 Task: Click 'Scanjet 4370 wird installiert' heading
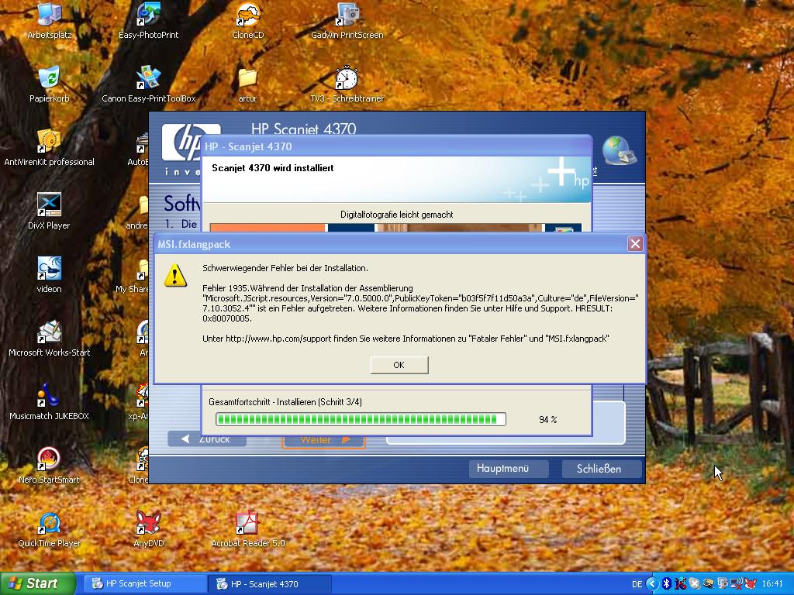click(x=272, y=168)
